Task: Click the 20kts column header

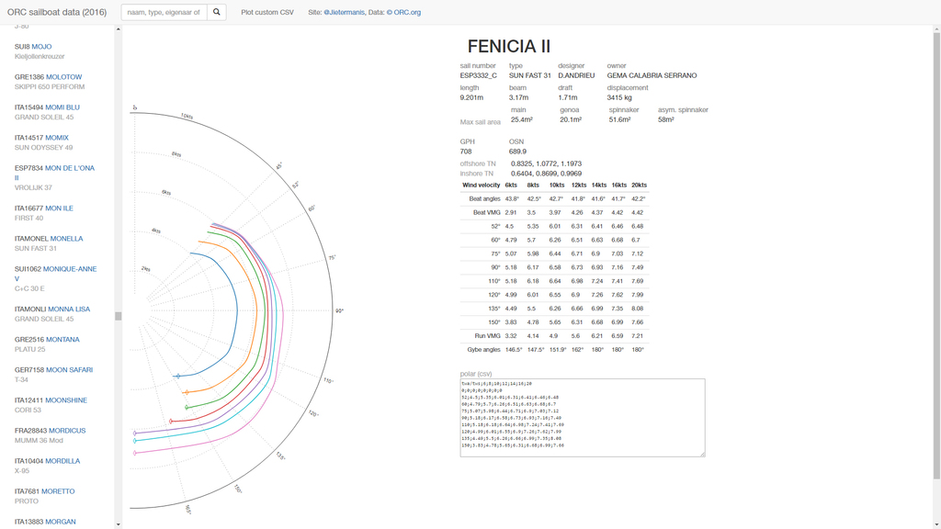Action: (x=639, y=185)
